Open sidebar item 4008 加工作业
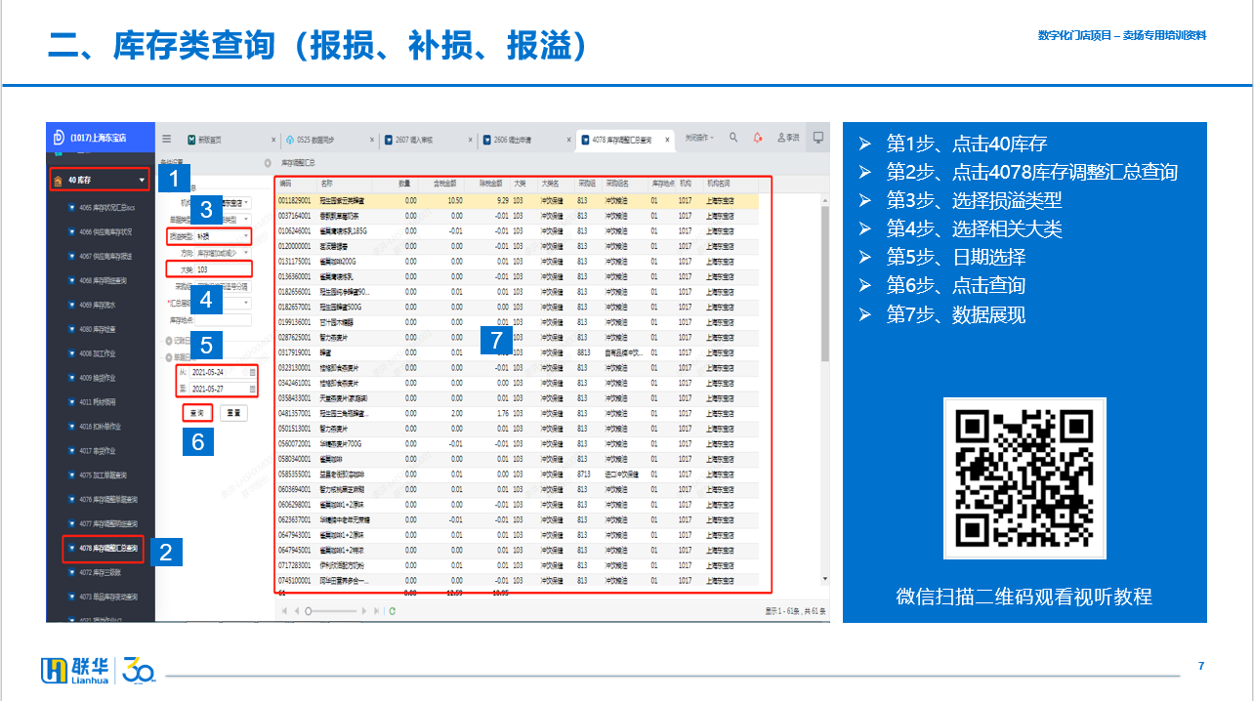 click(x=92, y=353)
